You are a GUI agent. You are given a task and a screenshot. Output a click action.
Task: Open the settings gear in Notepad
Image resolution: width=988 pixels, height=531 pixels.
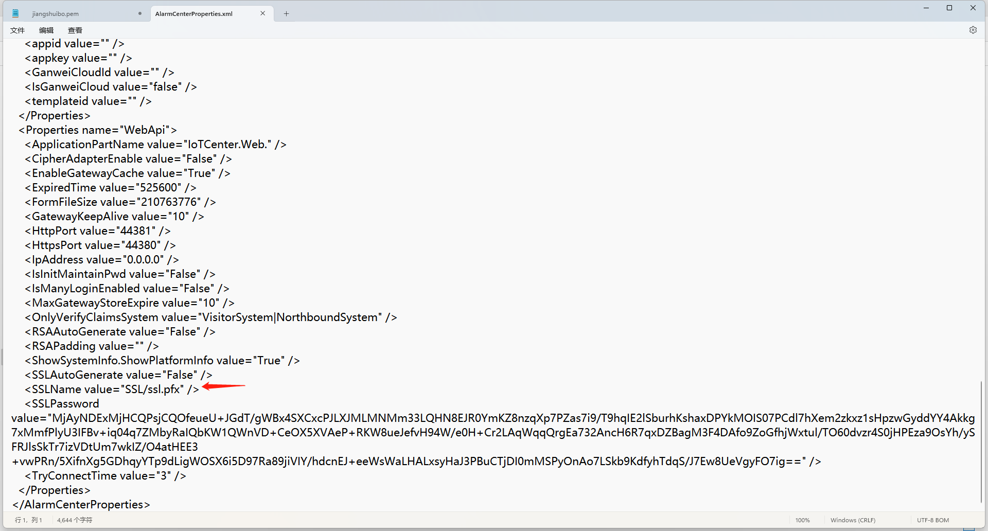pos(973,30)
